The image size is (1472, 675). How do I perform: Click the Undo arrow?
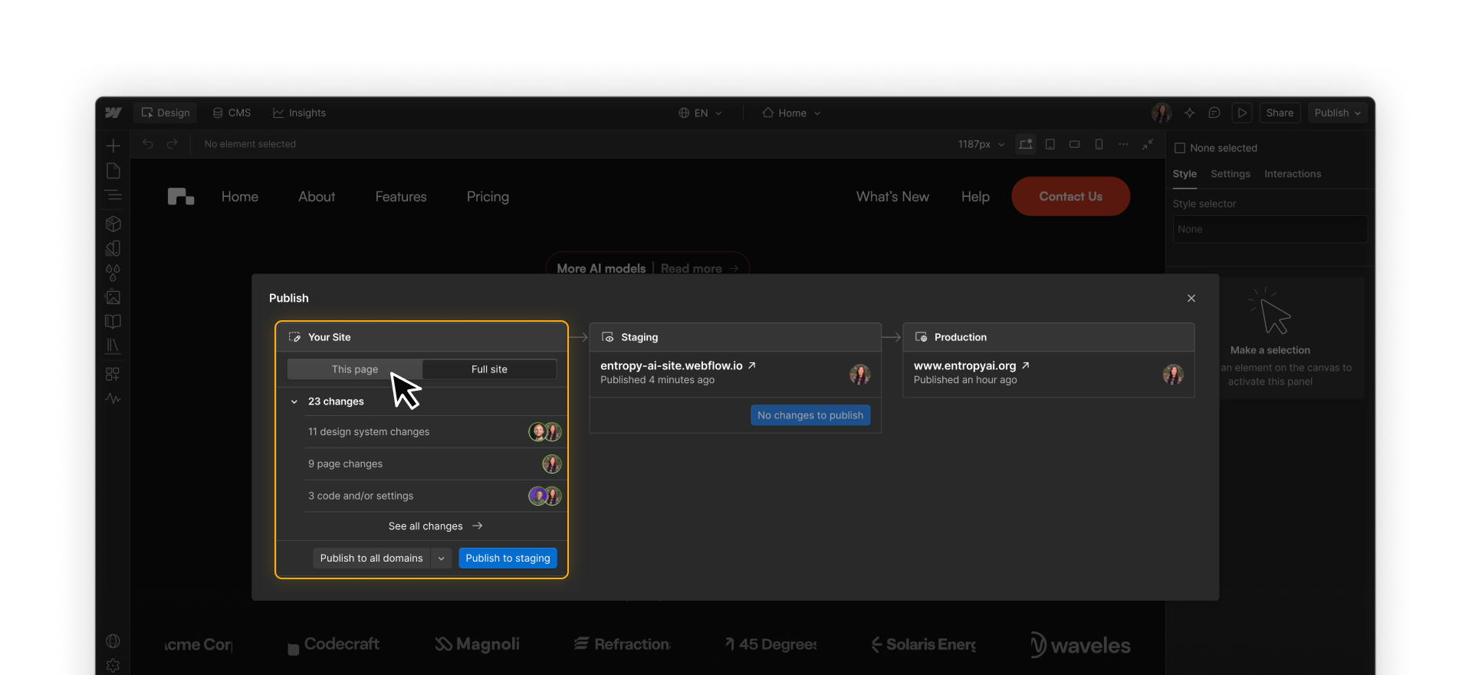pyautogui.click(x=148, y=144)
